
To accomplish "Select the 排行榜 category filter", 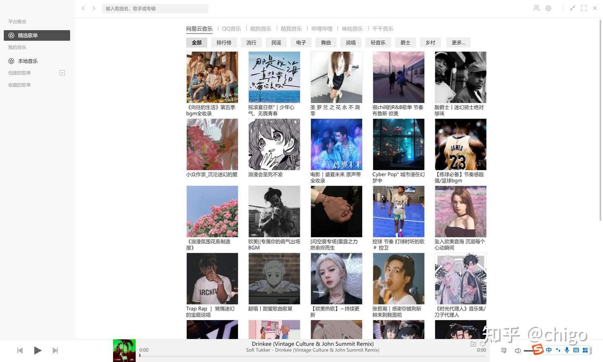I will 224,43.
